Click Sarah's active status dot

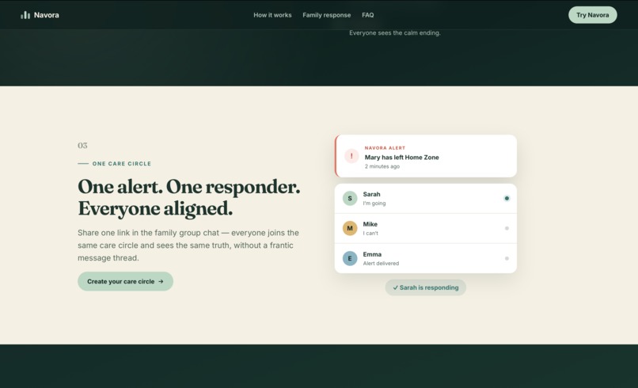(x=507, y=198)
